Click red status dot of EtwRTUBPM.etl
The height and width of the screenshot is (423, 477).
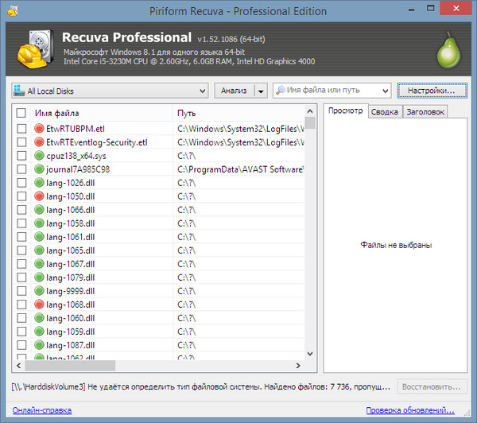[39, 128]
